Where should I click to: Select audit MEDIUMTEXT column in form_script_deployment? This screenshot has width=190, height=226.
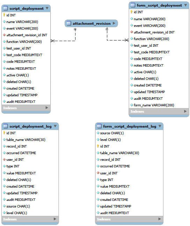coord(148,98)
